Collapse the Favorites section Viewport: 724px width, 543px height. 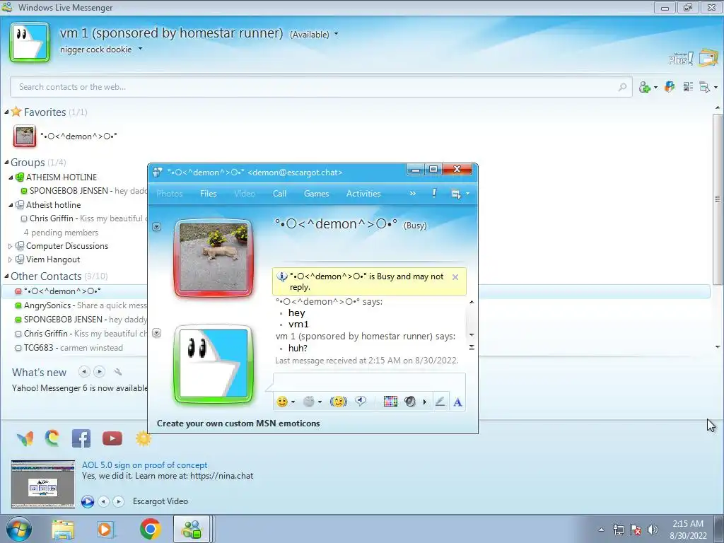(x=6, y=112)
